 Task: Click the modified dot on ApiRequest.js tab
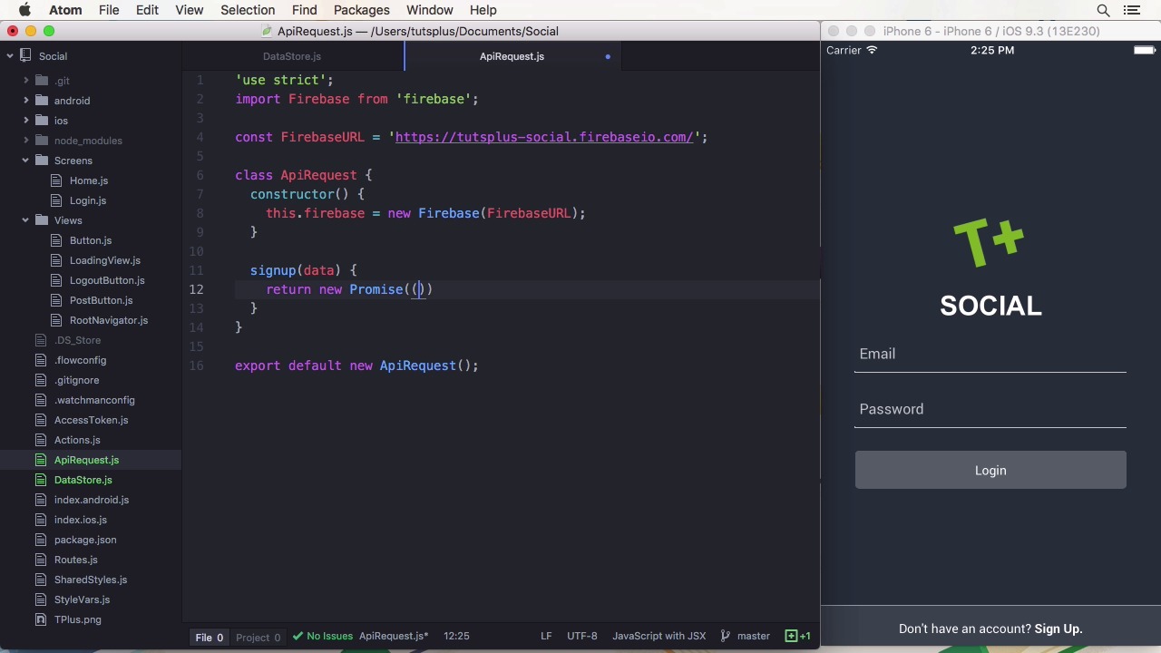[x=608, y=56]
